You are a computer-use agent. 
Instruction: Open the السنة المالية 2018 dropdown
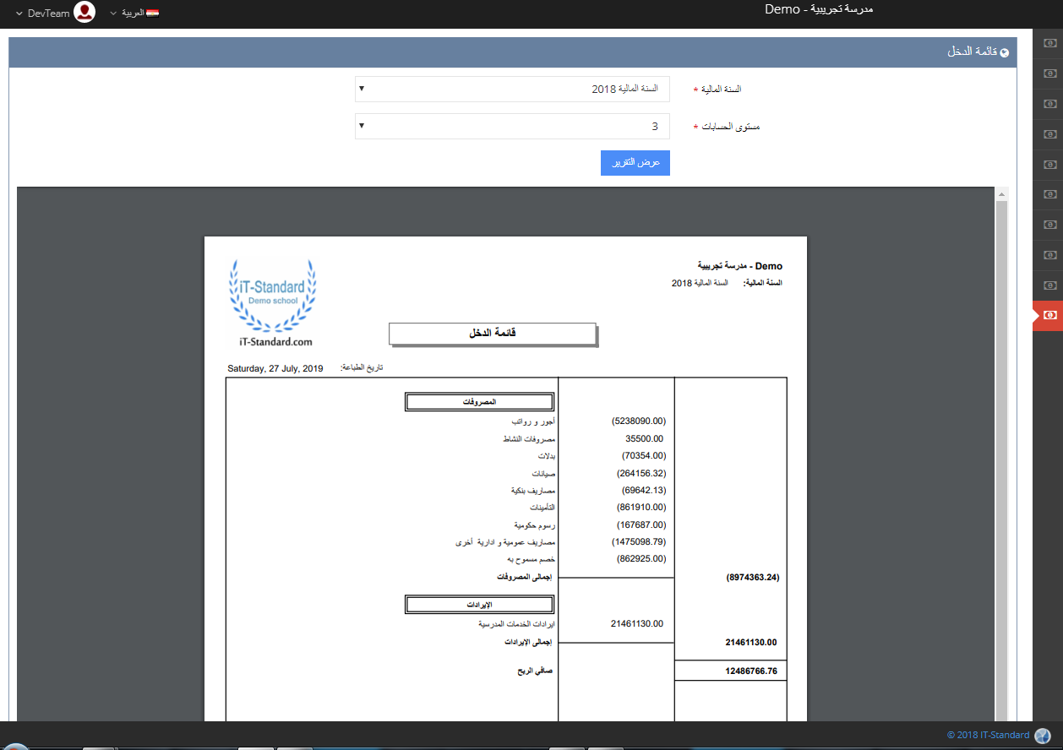pyautogui.click(x=512, y=89)
